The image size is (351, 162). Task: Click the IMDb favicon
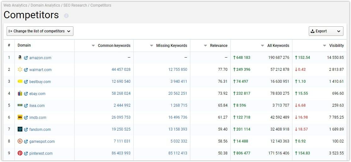(20, 117)
